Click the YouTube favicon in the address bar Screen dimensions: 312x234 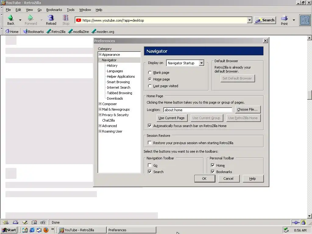[x=79, y=20]
